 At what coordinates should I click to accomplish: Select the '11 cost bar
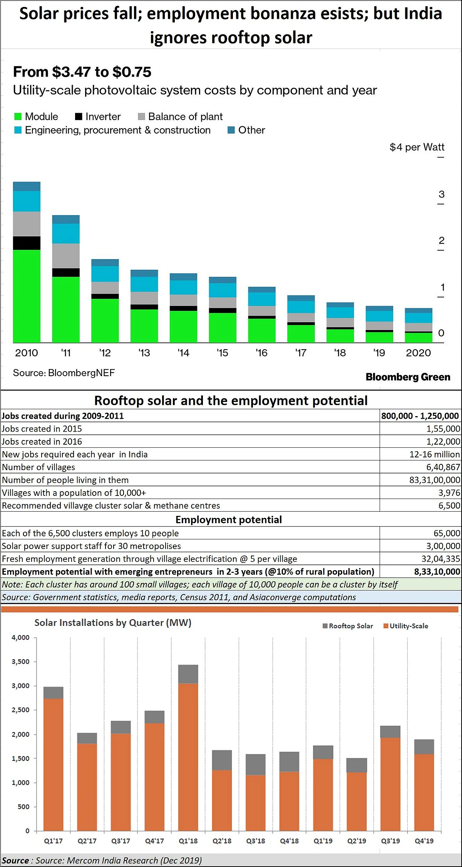click(x=66, y=279)
